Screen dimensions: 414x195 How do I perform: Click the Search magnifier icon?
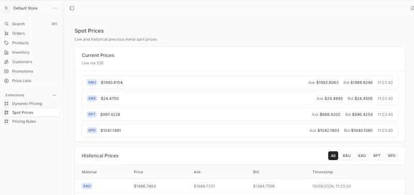(x=7, y=24)
